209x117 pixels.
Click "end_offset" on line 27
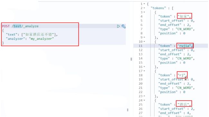click(170, 113)
